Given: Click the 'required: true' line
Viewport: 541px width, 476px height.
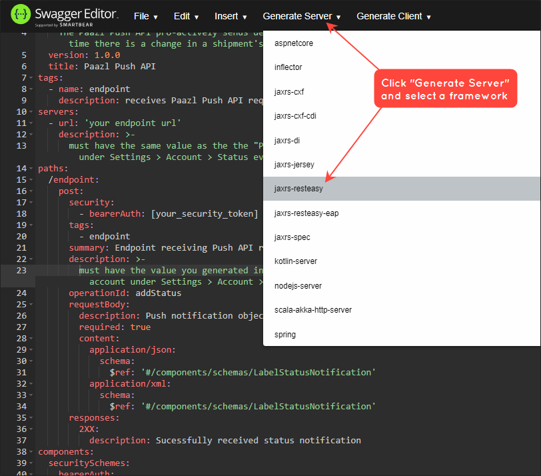Looking at the screenshot, I should [115, 327].
